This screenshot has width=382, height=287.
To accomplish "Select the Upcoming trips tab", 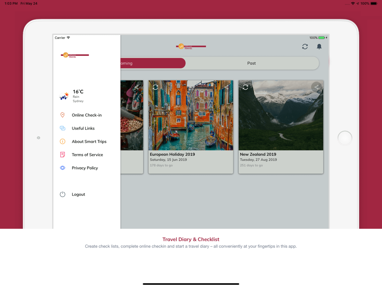I will click(x=153, y=63).
